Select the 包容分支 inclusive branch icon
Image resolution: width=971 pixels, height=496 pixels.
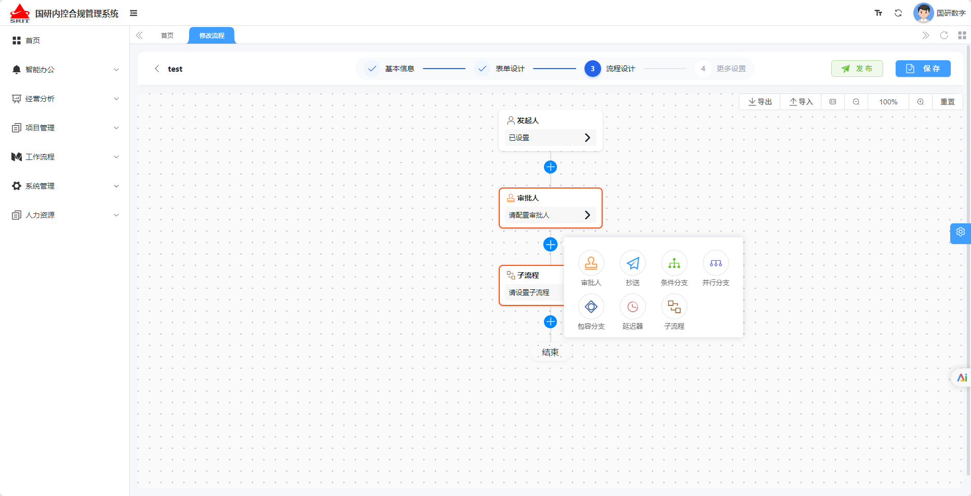[x=591, y=307]
